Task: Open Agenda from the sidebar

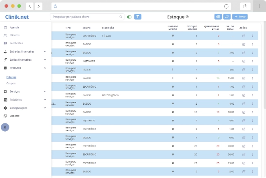Action: [x=14, y=27]
